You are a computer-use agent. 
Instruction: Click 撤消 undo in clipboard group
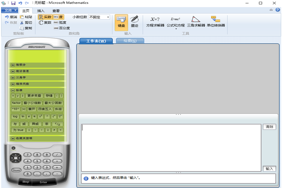point(11,17)
